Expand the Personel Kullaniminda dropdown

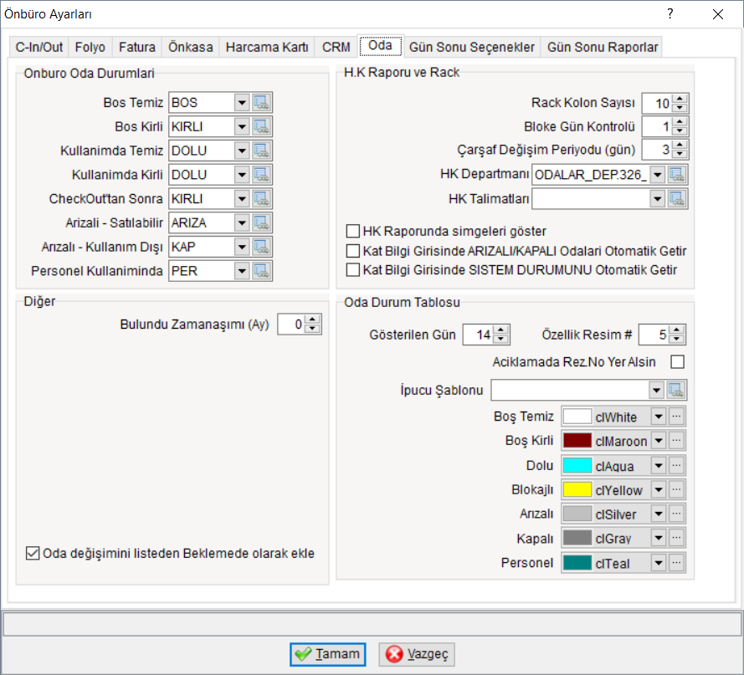pyautogui.click(x=242, y=271)
